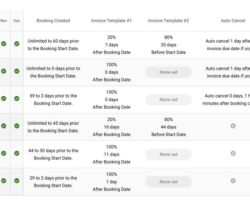Select the 80% 44 days Before Start Date cell
The height and width of the screenshot is (200, 250).
point(169,127)
